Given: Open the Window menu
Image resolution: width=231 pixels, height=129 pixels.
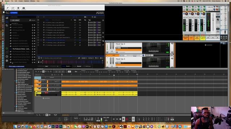Looking at the screenshot, I should (x=33, y=1).
